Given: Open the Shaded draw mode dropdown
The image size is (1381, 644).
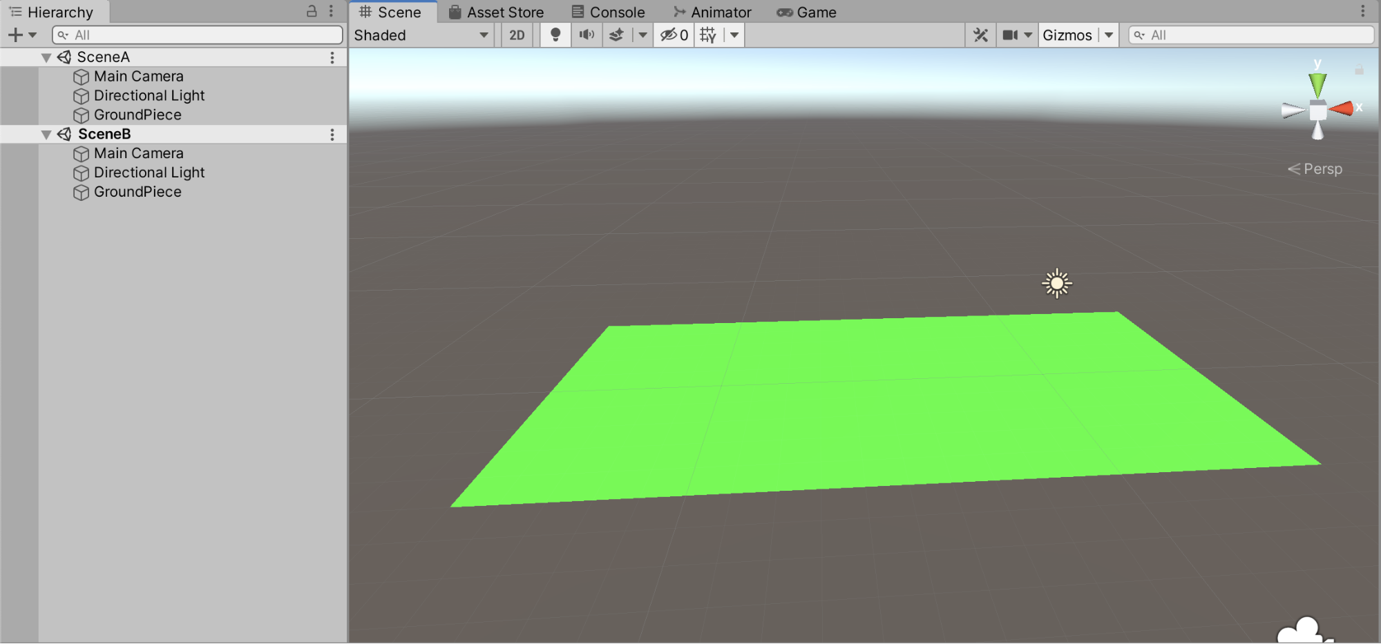Looking at the screenshot, I should coord(421,35).
